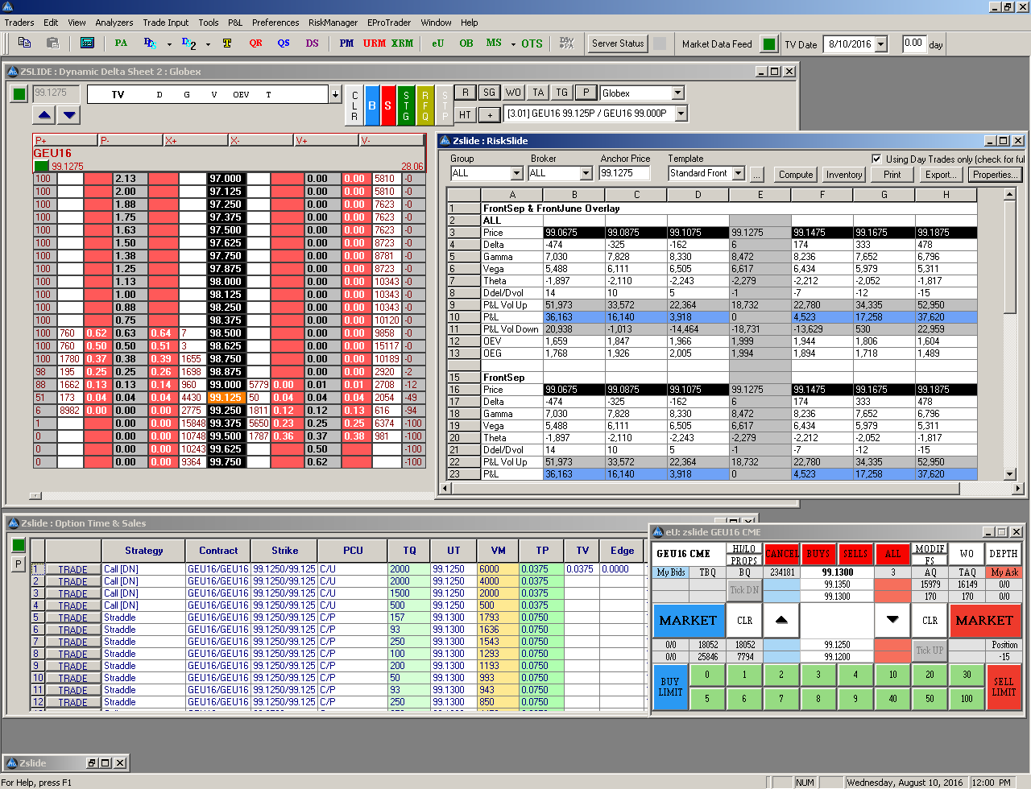Open the URM toolbar icon
The height and width of the screenshot is (789, 1031).
point(375,43)
